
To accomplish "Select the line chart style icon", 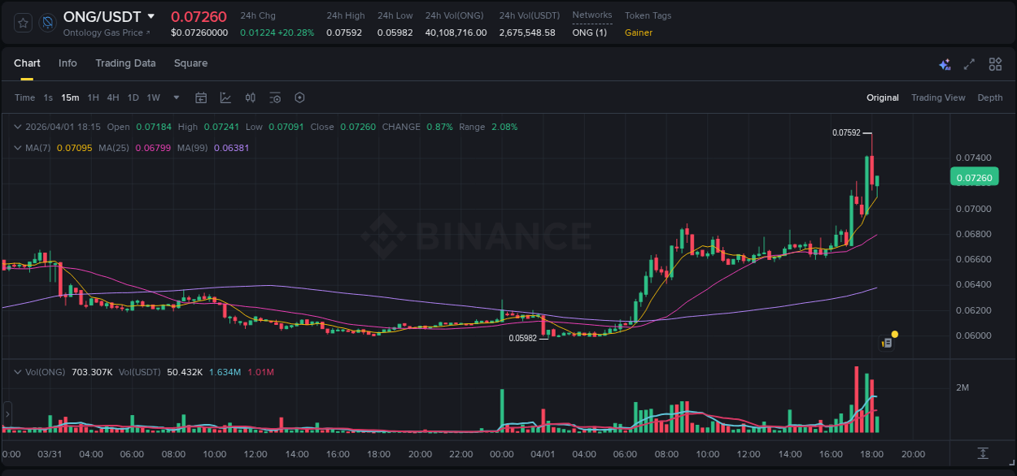I will click(225, 97).
